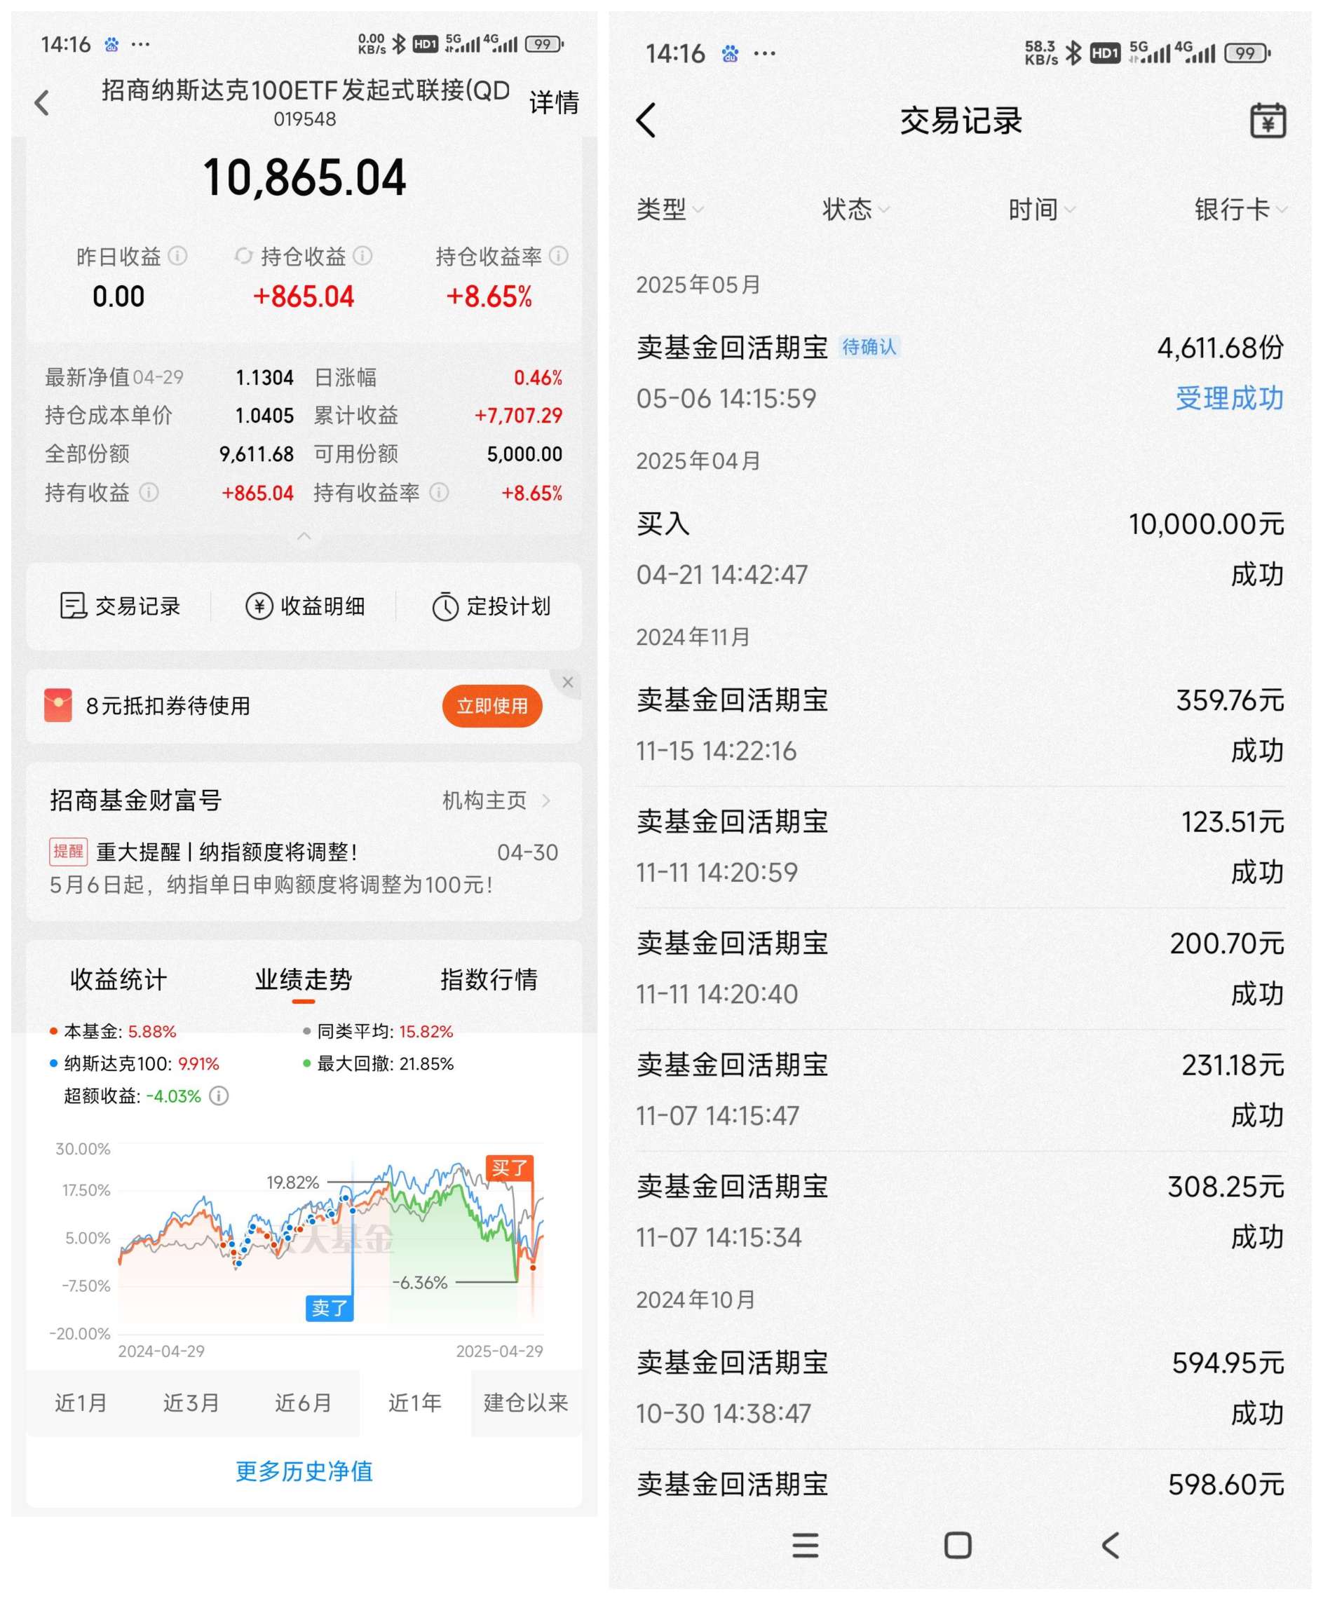The width and height of the screenshot is (1323, 1601).
Task: Expand 银行卡 filter dropdown
Action: point(1241,209)
